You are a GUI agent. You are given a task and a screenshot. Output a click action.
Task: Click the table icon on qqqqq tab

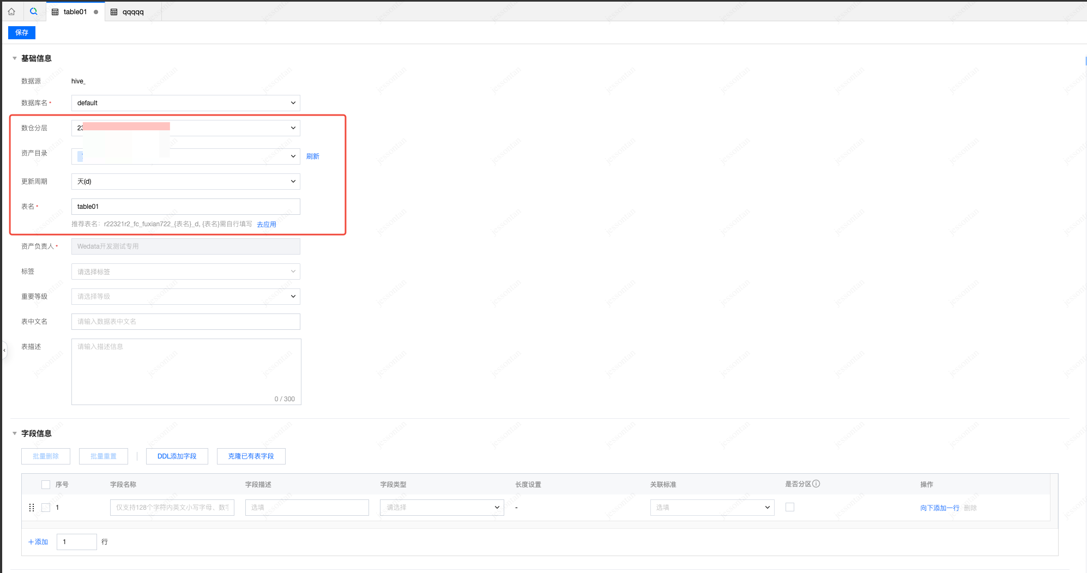(114, 12)
